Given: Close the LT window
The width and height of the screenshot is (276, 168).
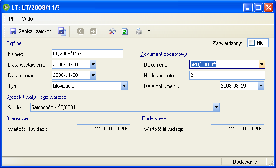Looking at the screenshot, I should (x=268, y=8).
